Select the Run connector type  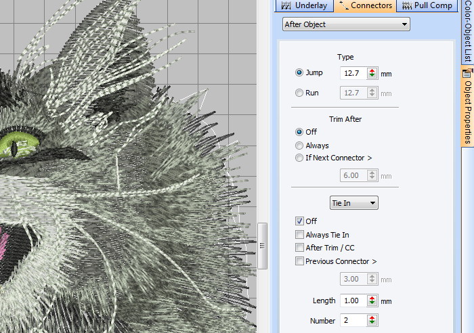coord(299,93)
